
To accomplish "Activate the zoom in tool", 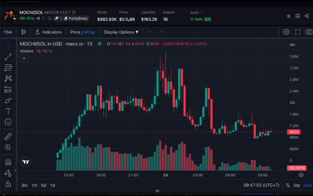I will (8, 147).
